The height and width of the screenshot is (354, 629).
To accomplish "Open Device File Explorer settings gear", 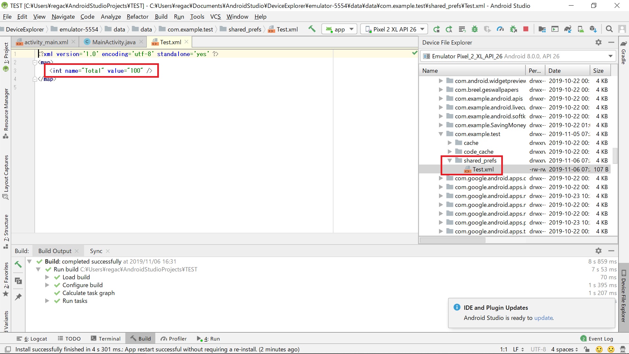I will click(x=598, y=42).
